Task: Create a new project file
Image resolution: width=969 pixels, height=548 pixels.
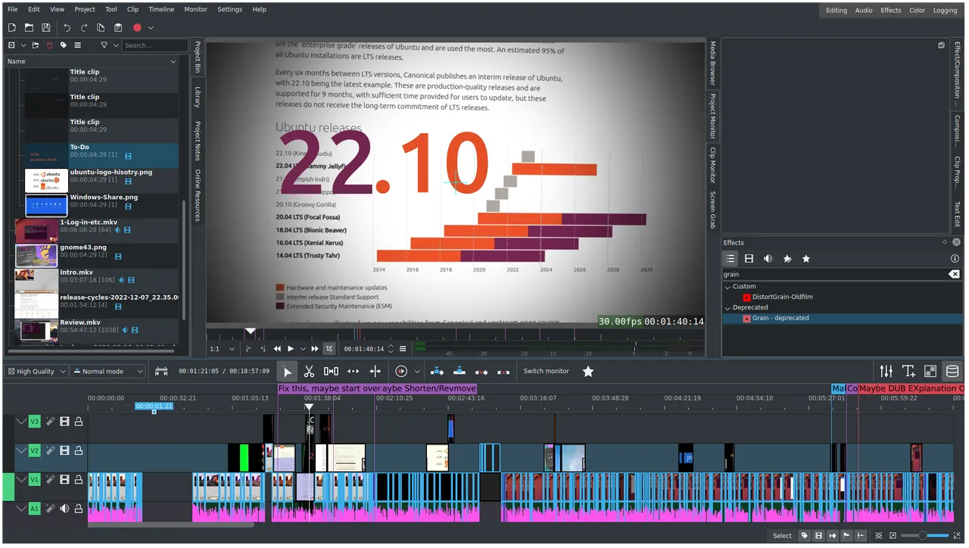Action: coord(11,28)
